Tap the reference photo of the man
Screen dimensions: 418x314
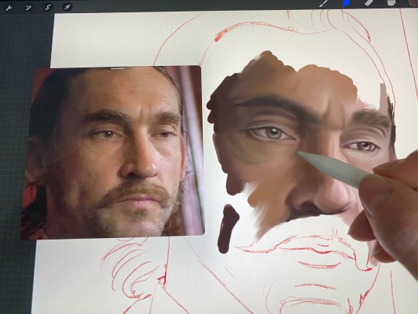pyautogui.click(x=112, y=152)
